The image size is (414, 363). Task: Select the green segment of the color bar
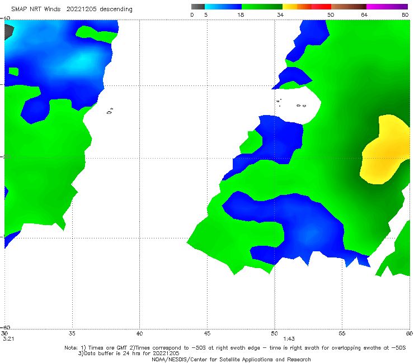point(262,7)
